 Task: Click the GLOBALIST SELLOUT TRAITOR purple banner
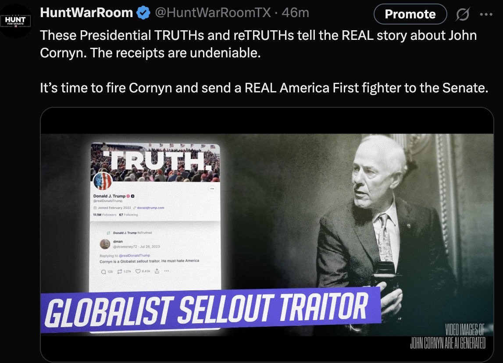click(211, 310)
